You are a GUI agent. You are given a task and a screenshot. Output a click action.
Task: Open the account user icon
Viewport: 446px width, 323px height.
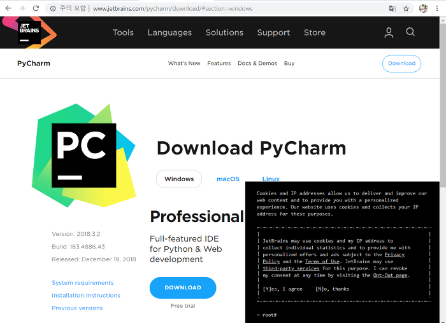389,32
